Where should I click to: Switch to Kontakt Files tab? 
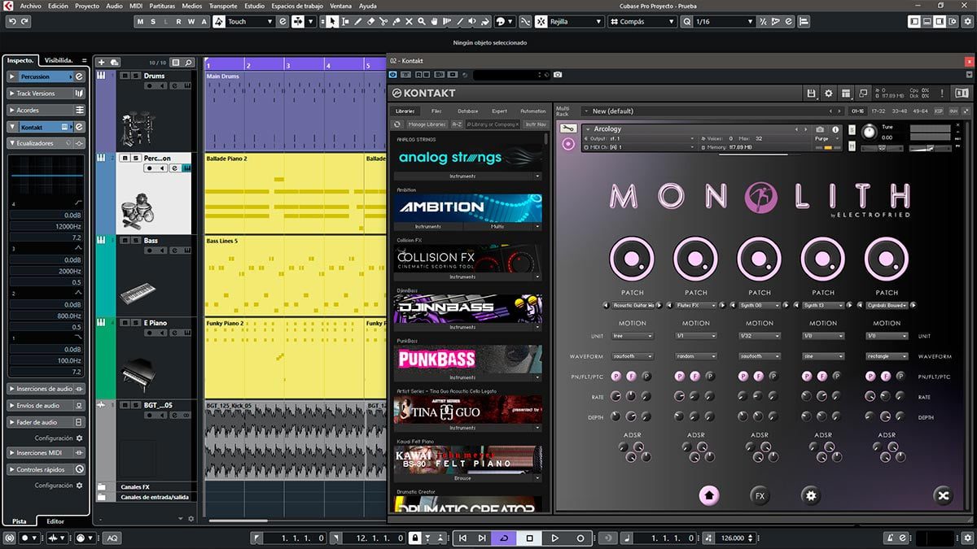click(x=436, y=111)
